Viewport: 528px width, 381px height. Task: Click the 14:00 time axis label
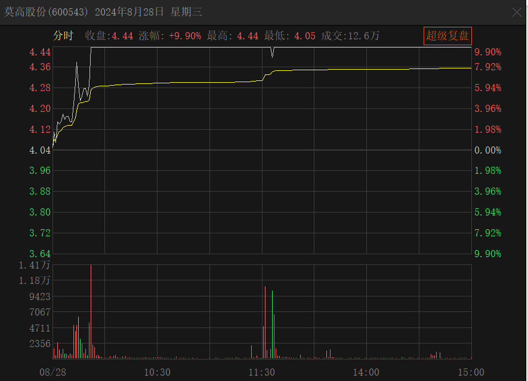click(366, 372)
